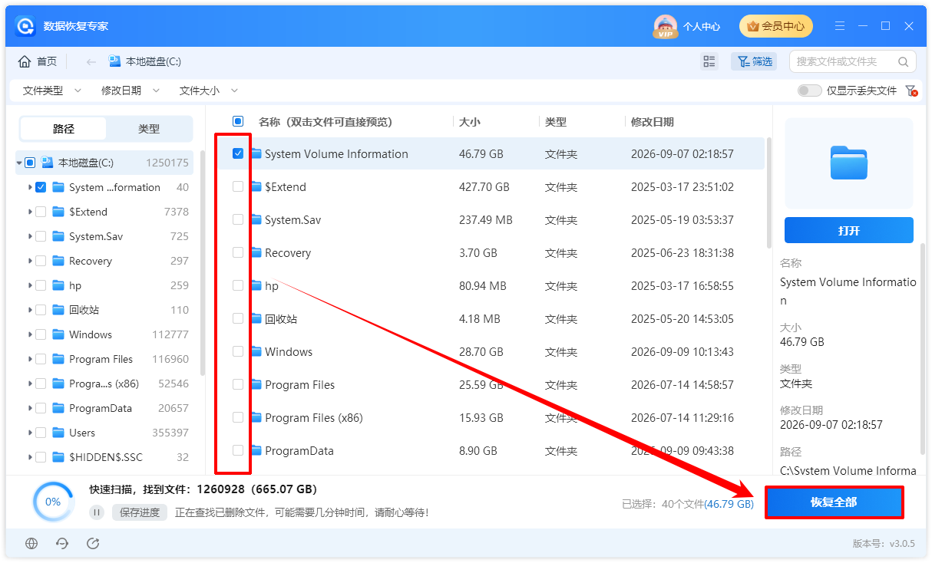The height and width of the screenshot is (563, 932).
Task: Click the Windows folder icon in tree
Action: [x=58, y=334]
